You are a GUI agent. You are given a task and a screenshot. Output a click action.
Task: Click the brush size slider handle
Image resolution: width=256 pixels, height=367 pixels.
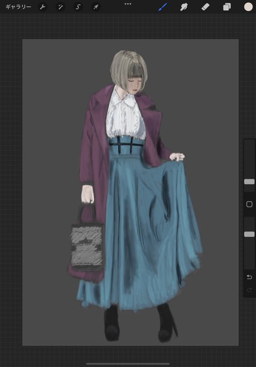click(x=250, y=182)
